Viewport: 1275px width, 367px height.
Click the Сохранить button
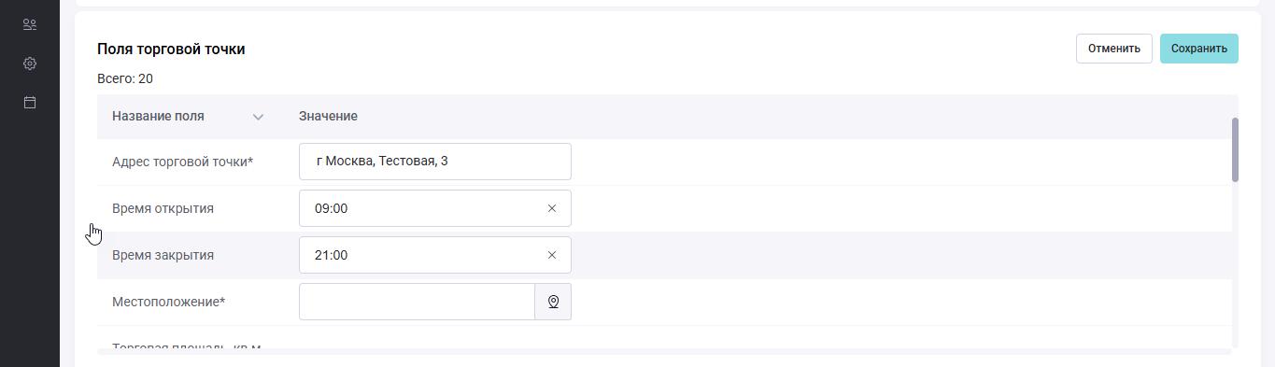(x=1198, y=49)
